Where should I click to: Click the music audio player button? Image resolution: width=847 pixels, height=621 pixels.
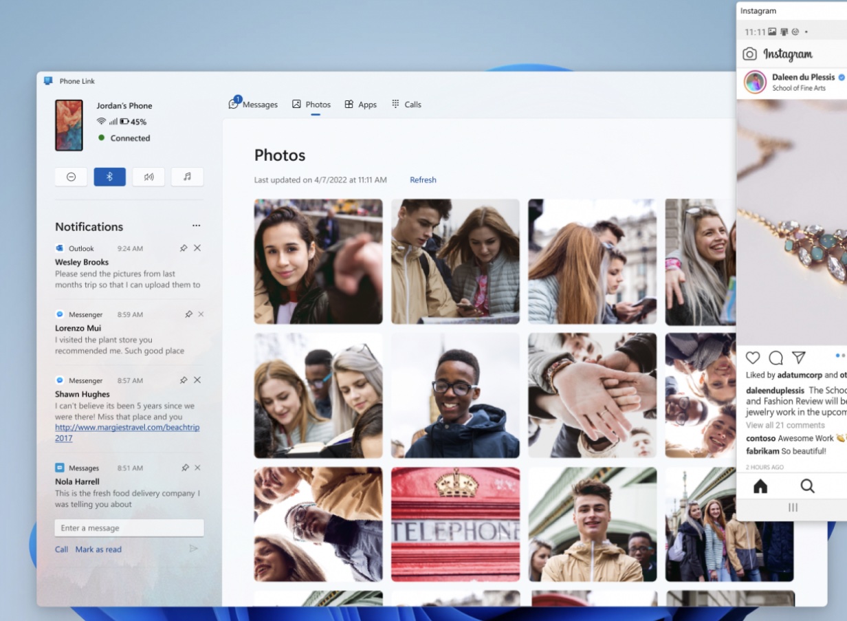[x=187, y=177]
